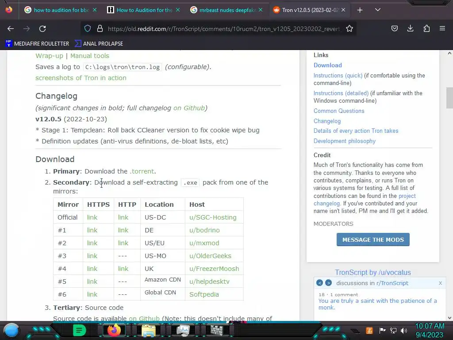Image resolution: width=453 pixels, height=340 pixels.
Task: Click MESSAGE THE MODS button
Action: pos(373,240)
